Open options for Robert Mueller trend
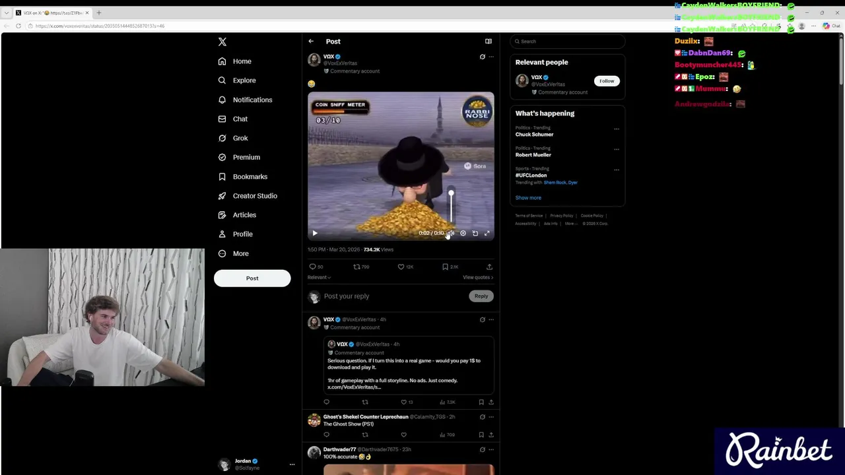Image resolution: width=845 pixels, height=475 pixels. pos(617,150)
